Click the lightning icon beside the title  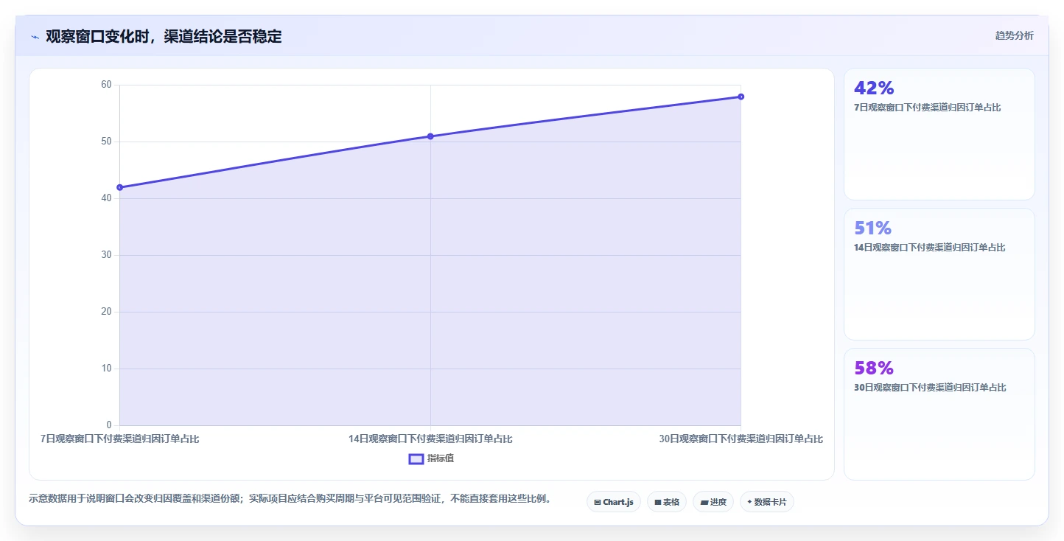(x=35, y=37)
